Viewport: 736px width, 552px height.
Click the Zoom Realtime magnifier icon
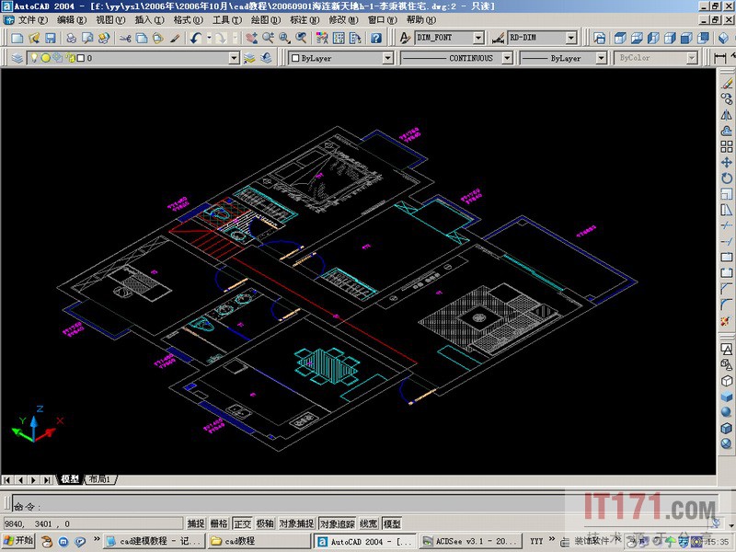(267, 38)
